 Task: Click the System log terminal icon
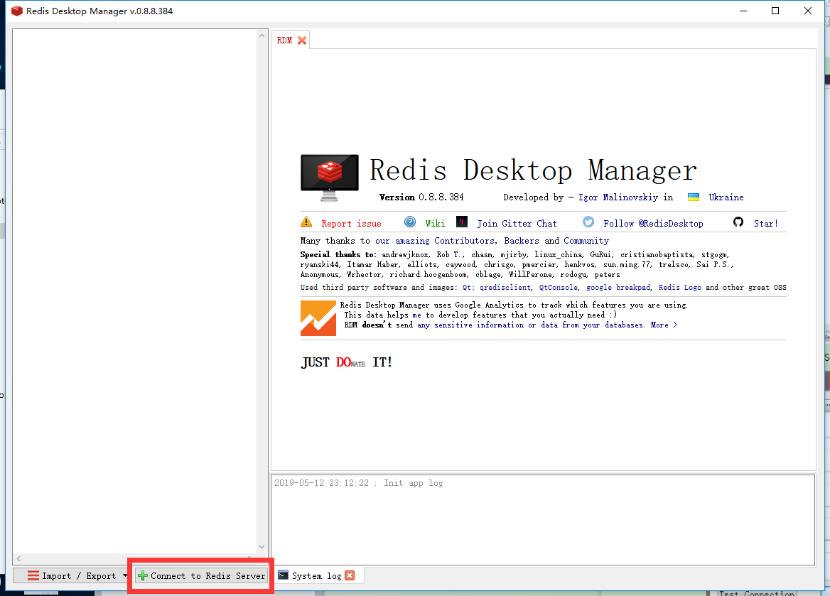coord(284,575)
